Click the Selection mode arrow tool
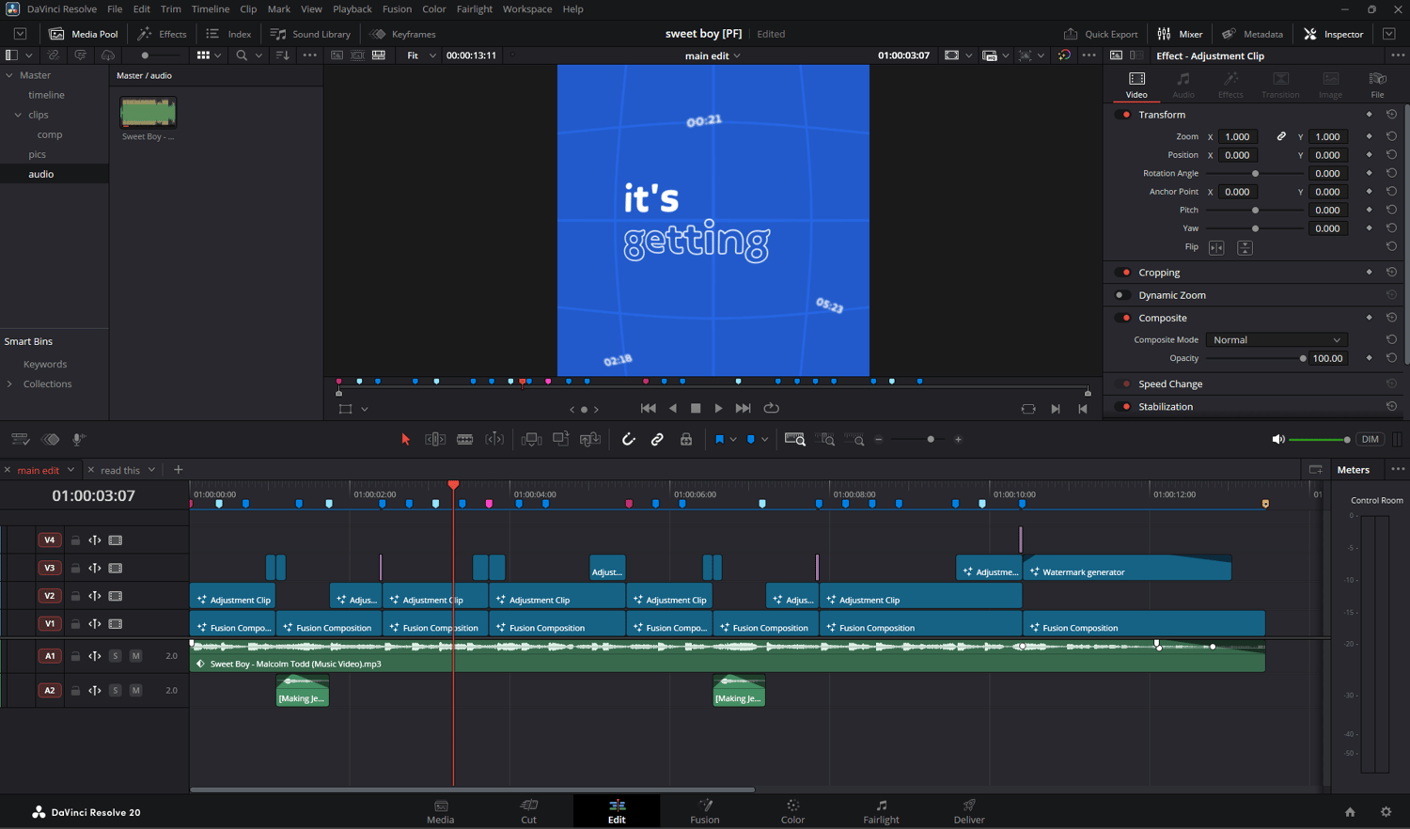Viewport: 1410px width, 829px height. (406, 439)
